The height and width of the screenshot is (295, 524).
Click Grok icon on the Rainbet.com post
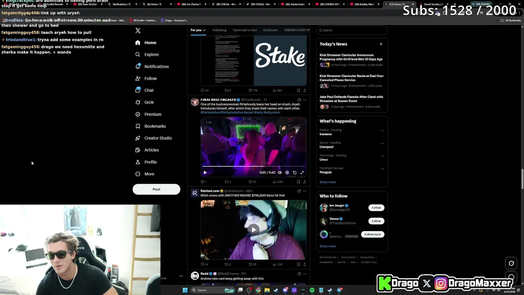(x=299, y=191)
